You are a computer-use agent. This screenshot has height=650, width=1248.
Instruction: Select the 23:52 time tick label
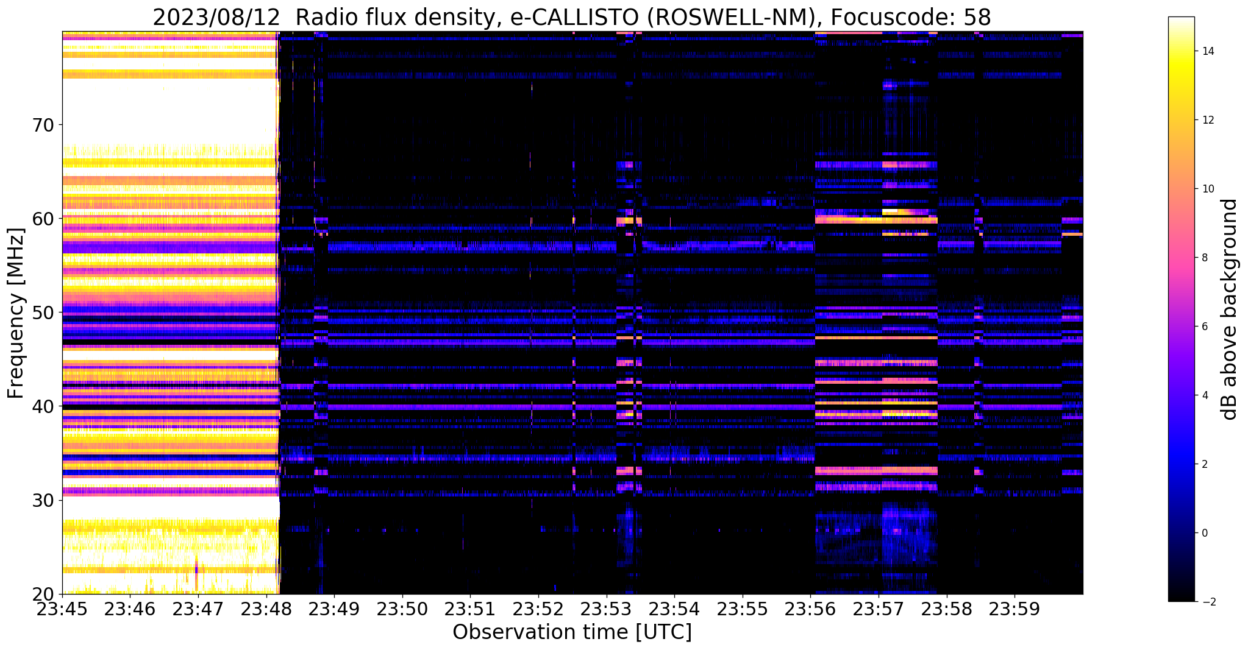pyautogui.click(x=538, y=609)
